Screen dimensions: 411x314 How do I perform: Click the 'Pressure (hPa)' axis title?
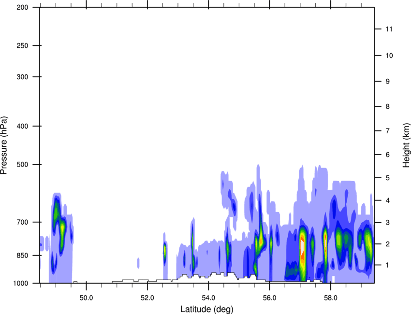click(4, 145)
